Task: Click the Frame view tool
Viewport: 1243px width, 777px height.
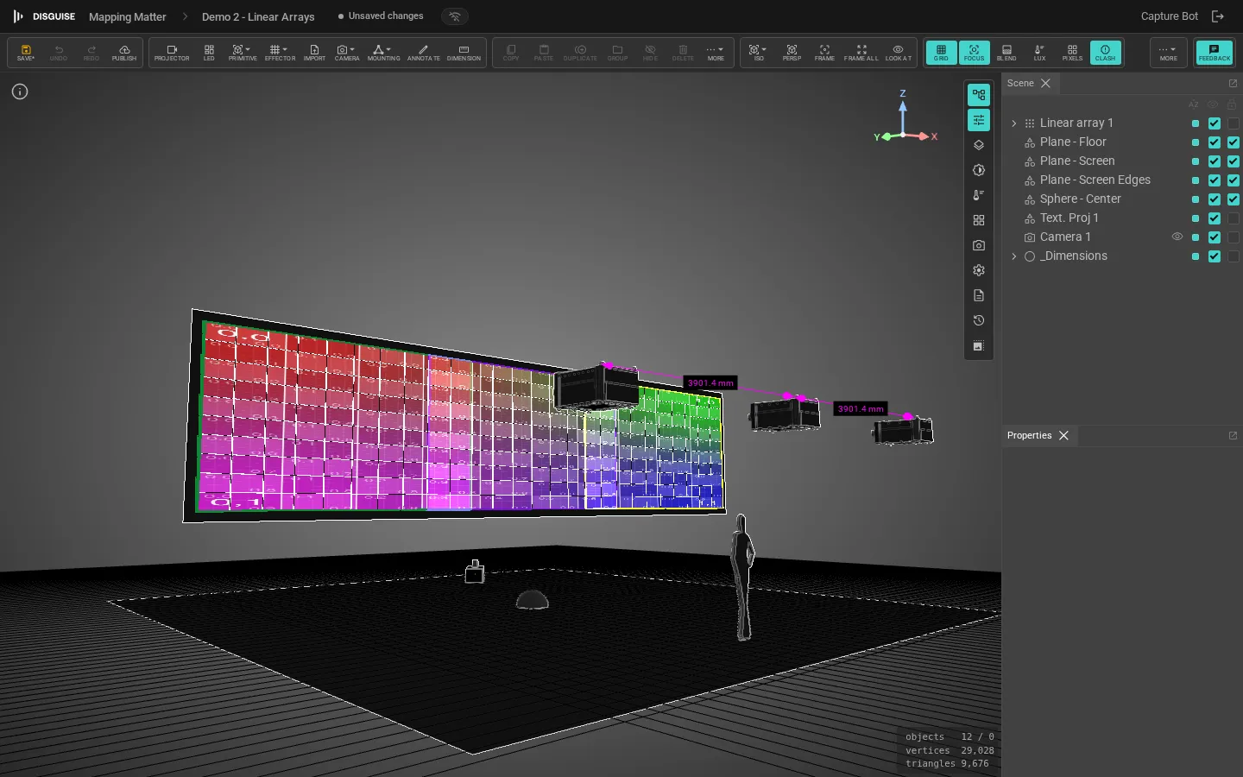Action: pyautogui.click(x=824, y=53)
